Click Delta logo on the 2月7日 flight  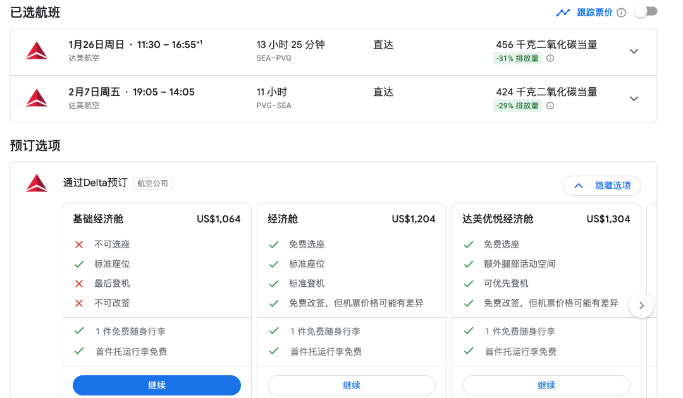(37, 99)
